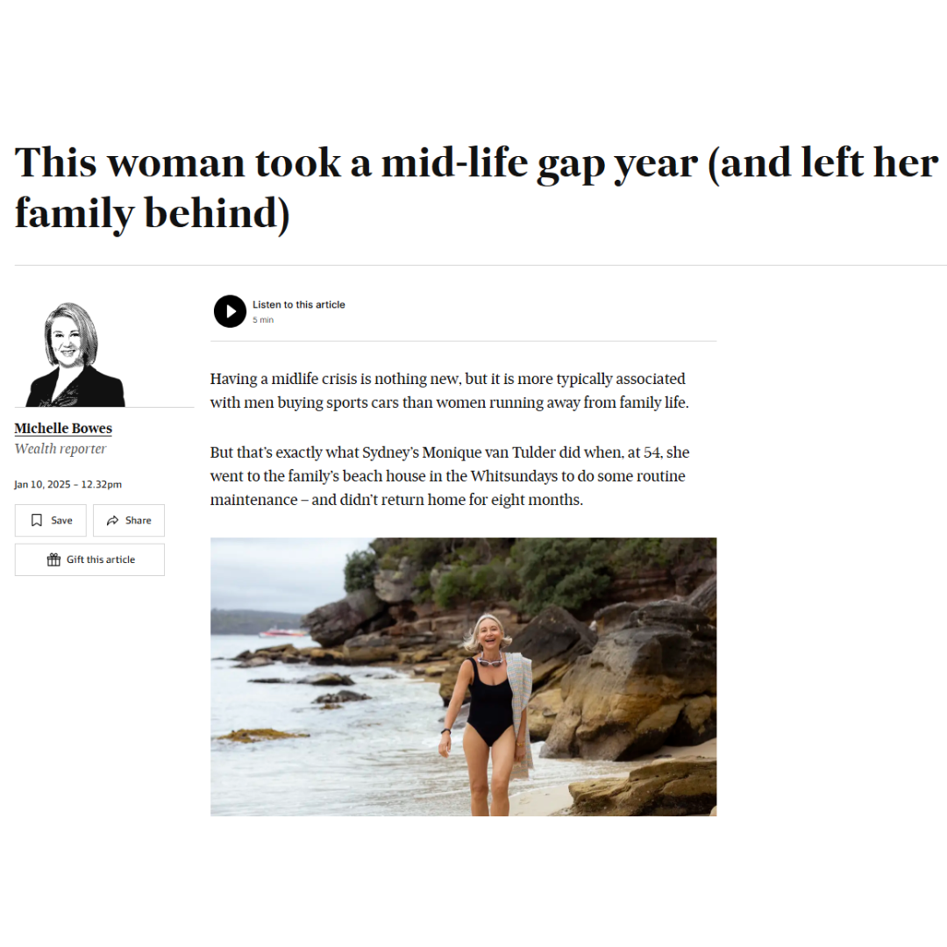Select Gift this article button
Screen dimensions: 947x947
click(89, 559)
